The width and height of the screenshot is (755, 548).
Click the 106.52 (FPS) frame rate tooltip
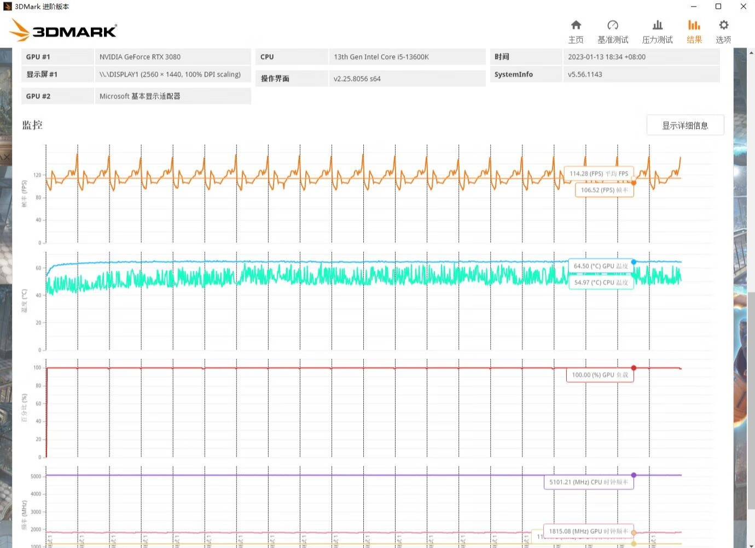coord(604,190)
